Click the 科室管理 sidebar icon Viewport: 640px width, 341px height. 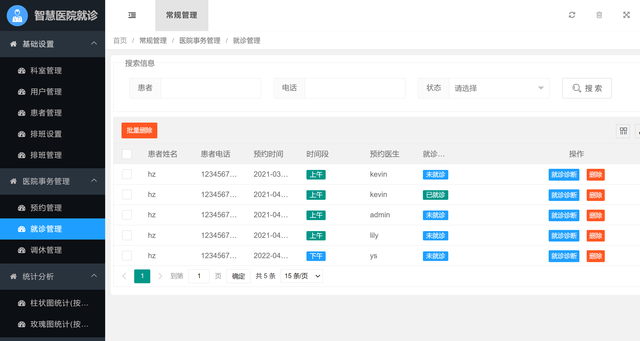22,71
